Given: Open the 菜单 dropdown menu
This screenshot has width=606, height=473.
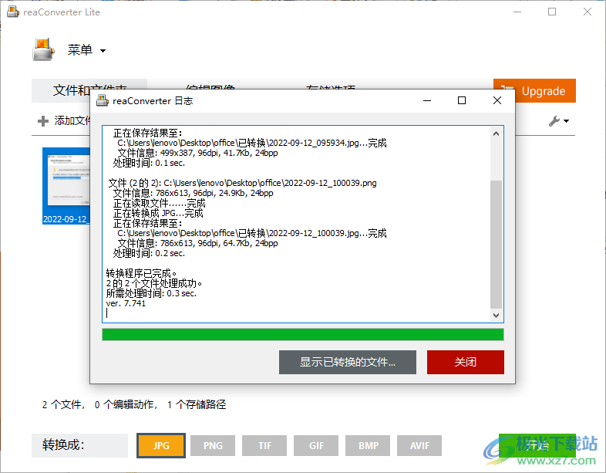Looking at the screenshot, I should click(x=86, y=50).
